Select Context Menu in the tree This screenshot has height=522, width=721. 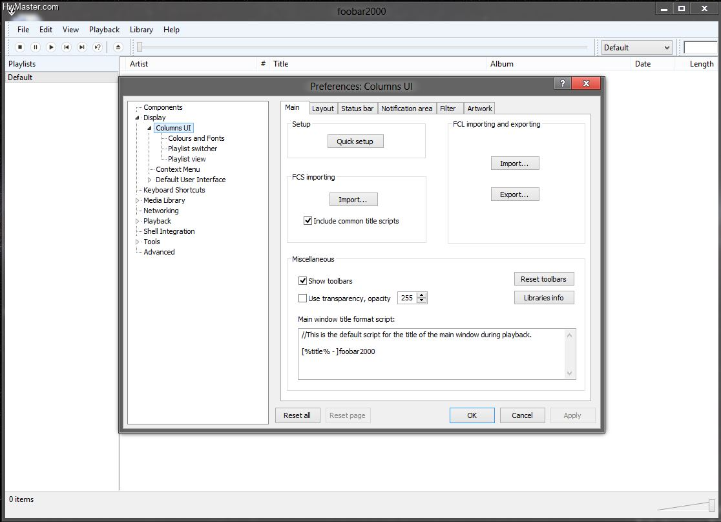(x=178, y=169)
